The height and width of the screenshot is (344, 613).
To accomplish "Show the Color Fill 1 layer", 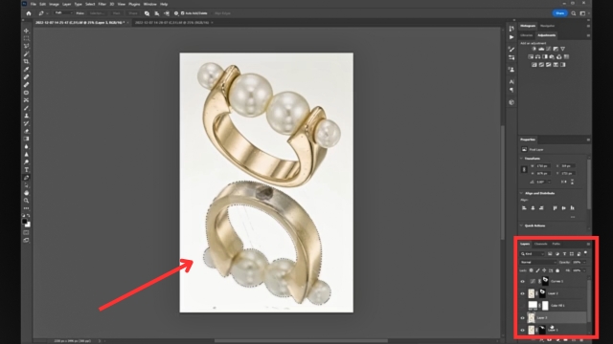I will pos(523,306).
